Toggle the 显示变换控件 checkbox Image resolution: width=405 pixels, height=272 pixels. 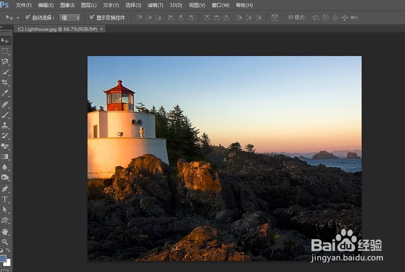[92, 17]
